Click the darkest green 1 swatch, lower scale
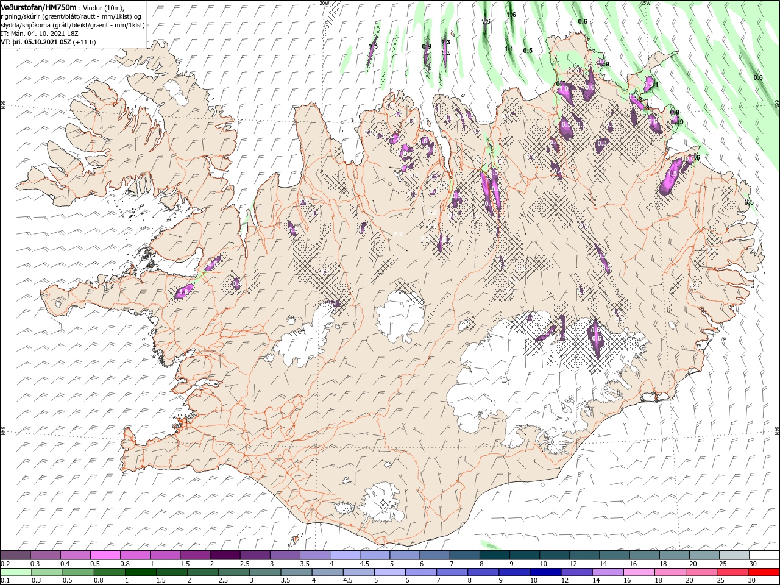This screenshot has height=585, width=780. (141, 572)
